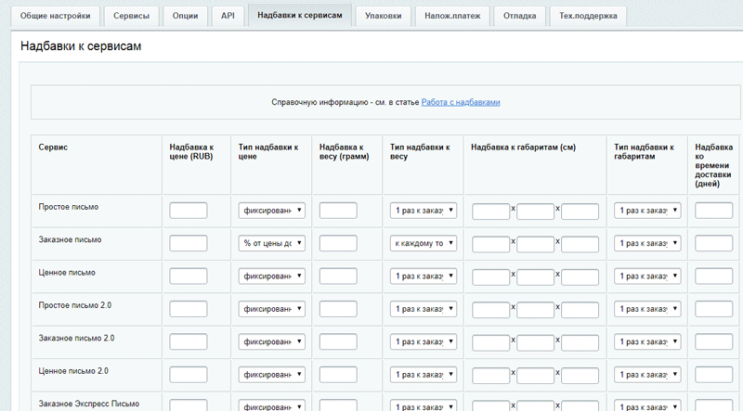Open price markup type dropdown for Ценное письмо 2.0
The image size is (743, 411).
pyautogui.click(x=271, y=375)
